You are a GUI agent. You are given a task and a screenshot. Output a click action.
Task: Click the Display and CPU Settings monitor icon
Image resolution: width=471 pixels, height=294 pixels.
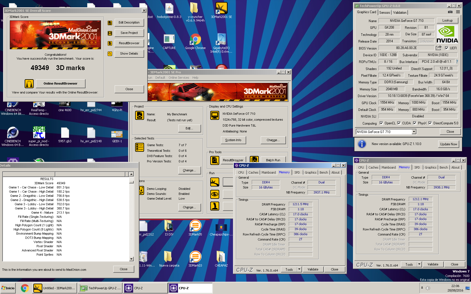pos(215,115)
